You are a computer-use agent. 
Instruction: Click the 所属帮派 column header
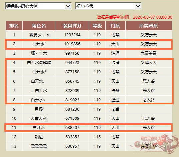pos(149,26)
